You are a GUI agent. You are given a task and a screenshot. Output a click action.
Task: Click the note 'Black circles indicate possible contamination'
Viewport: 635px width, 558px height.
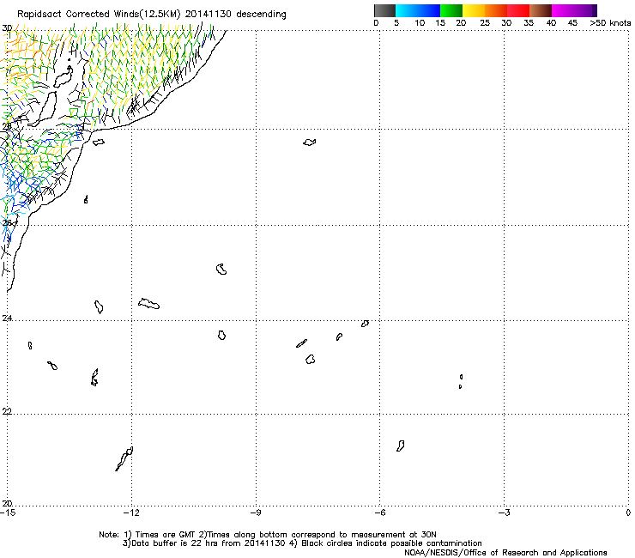(x=391, y=543)
